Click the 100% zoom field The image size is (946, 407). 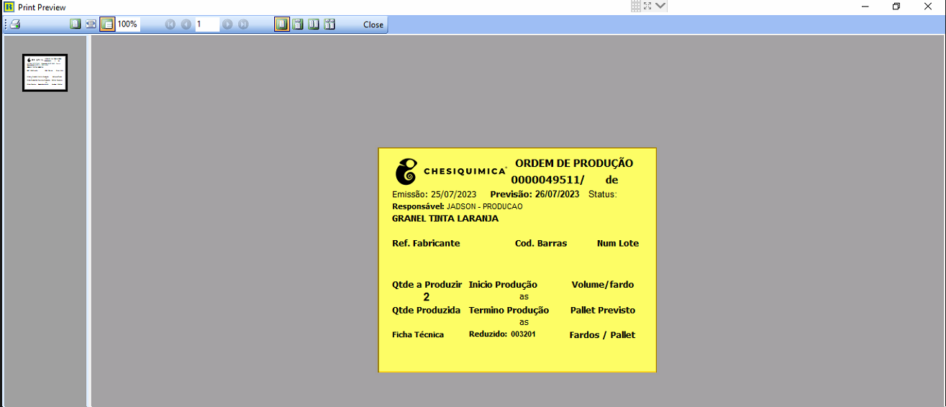[128, 24]
